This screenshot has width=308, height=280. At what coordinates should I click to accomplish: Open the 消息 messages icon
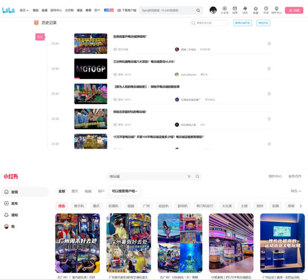tap(235, 10)
